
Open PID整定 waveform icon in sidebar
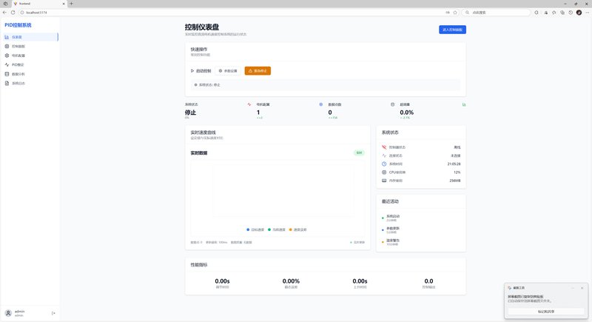pyautogui.click(x=7, y=64)
